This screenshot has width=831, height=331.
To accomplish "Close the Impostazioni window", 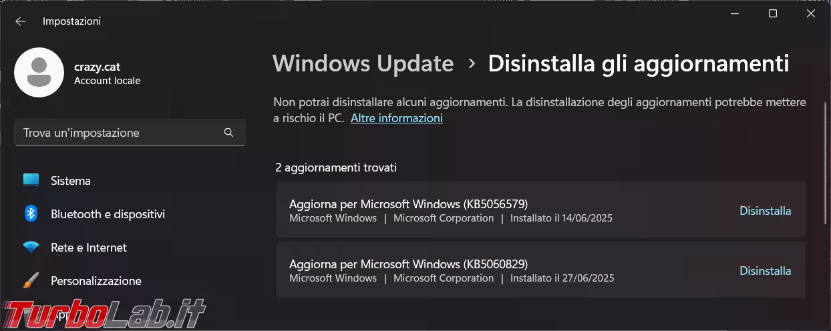I will pyautogui.click(x=811, y=14).
